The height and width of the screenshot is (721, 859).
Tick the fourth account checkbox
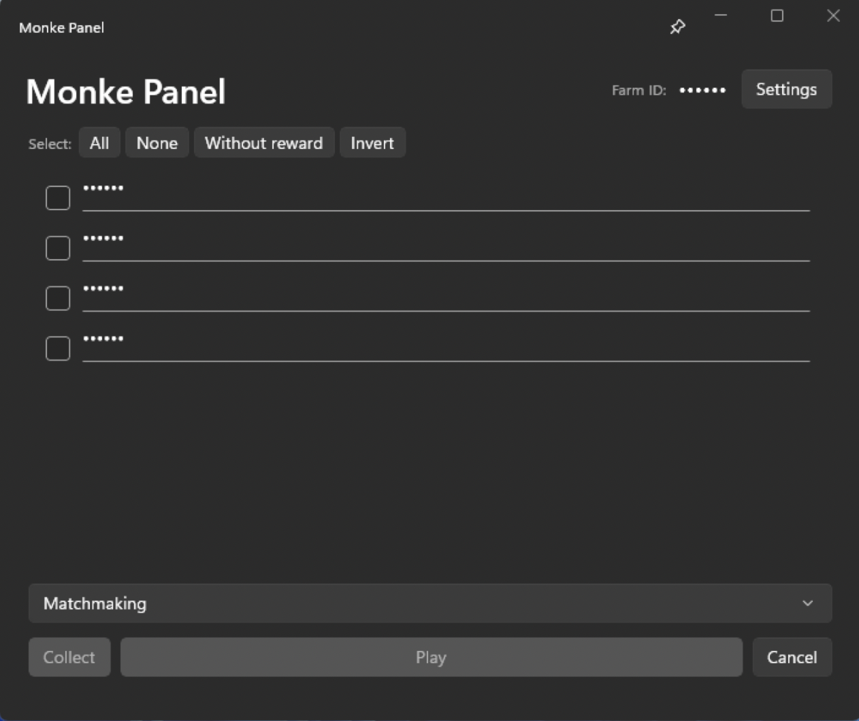(x=58, y=348)
